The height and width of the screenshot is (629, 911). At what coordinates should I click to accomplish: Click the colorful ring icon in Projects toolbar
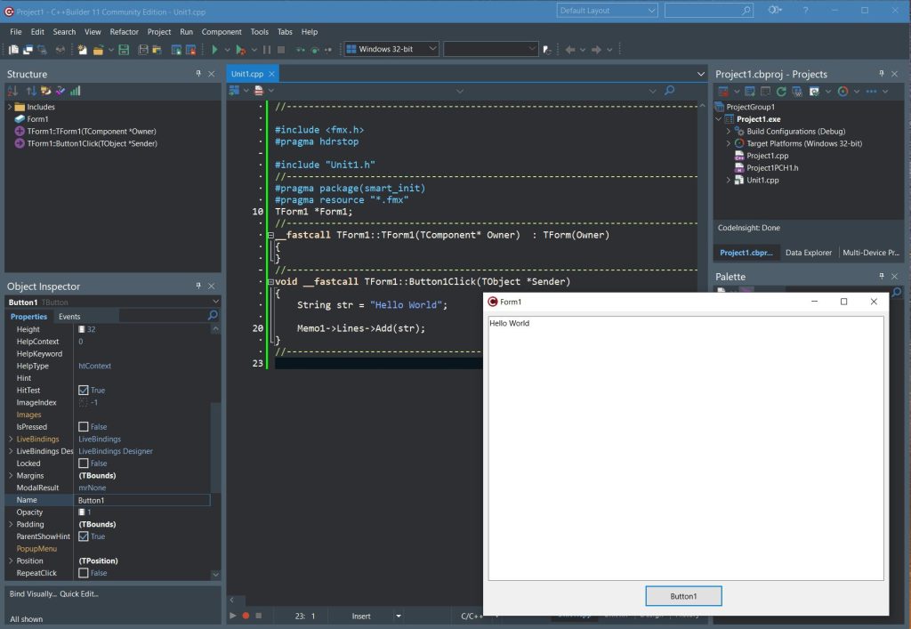pos(843,91)
